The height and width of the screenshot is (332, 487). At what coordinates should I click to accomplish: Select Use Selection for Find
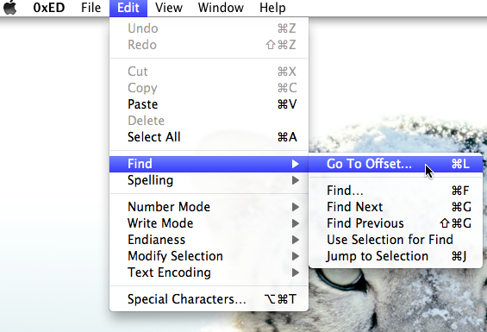[396, 240]
